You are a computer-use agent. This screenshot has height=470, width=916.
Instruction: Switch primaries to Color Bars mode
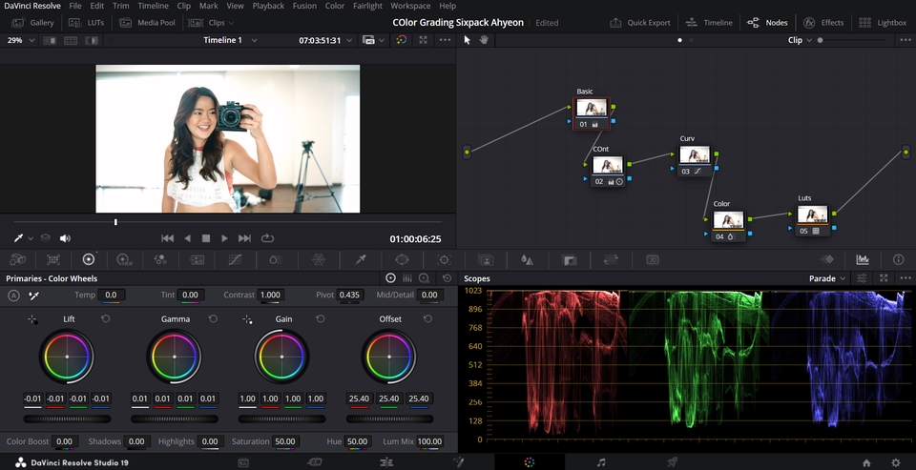click(x=407, y=278)
